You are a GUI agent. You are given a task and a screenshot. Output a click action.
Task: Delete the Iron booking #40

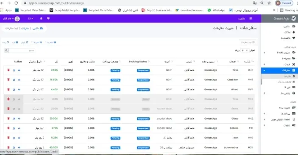pyautogui.click(x=8, y=138)
